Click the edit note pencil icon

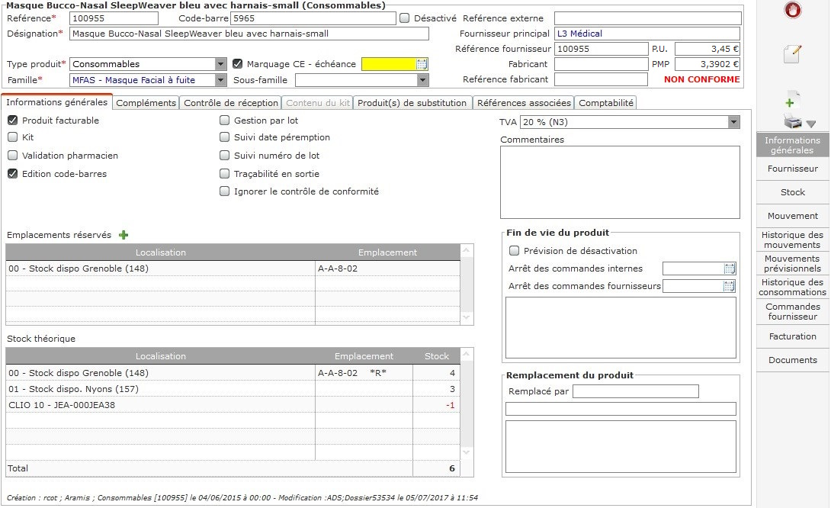(792, 53)
